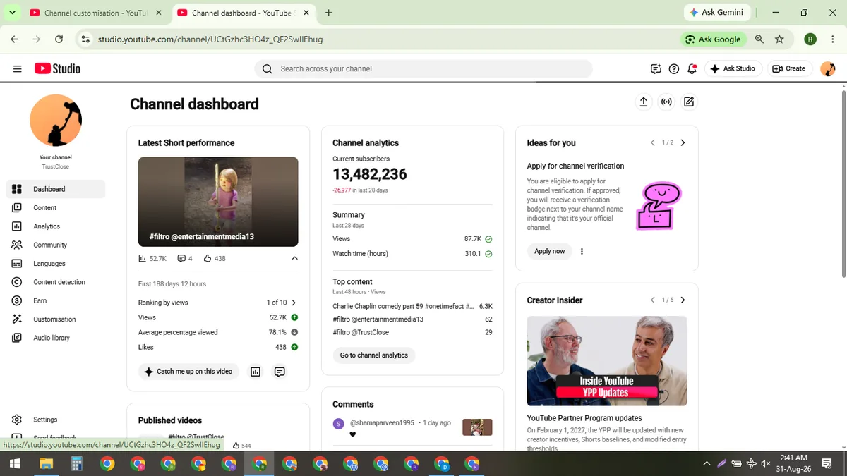This screenshot has height=476, width=847.
Task: Reload the page
Action: tap(59, 39)
